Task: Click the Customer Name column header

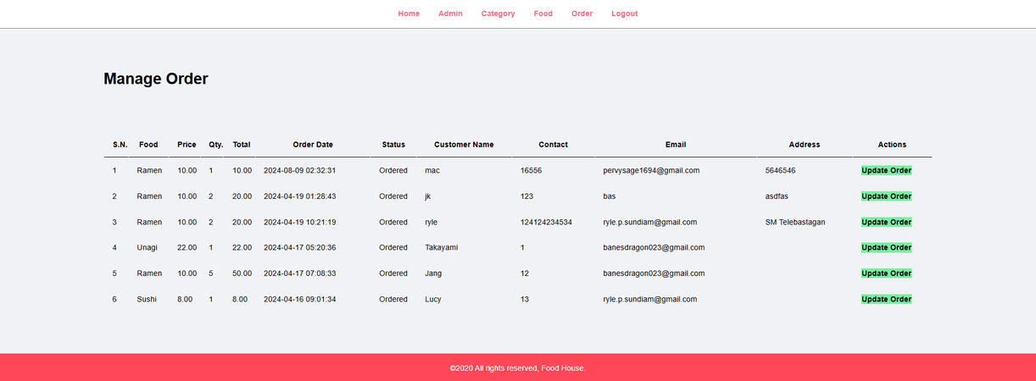Action: point(463,145)
